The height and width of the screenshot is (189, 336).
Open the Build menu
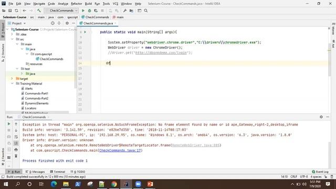(x=88, y=4)
